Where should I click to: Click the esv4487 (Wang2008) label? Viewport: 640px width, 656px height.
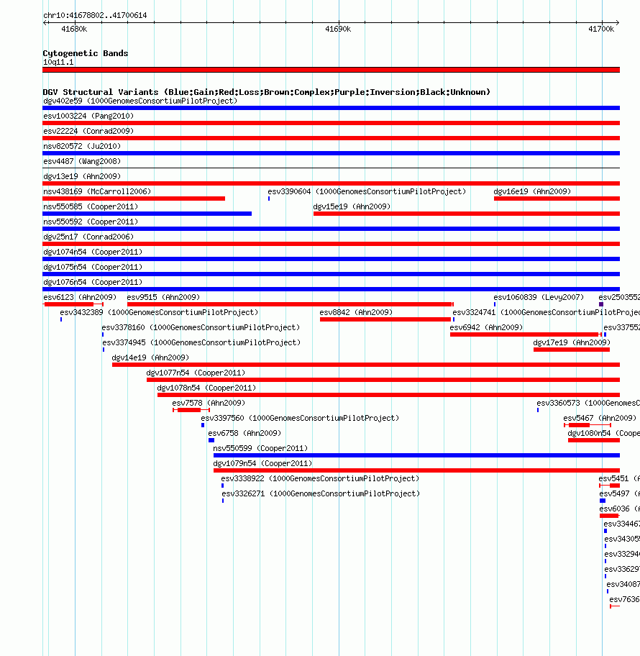coord(82,161)
